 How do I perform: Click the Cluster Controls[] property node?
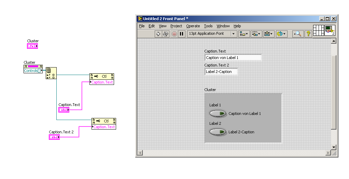pos(33,69)
